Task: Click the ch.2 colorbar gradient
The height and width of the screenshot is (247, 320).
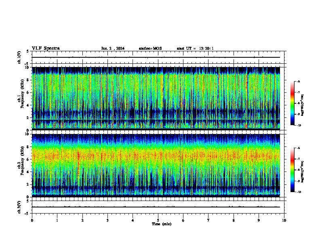Action: [292, 170]
